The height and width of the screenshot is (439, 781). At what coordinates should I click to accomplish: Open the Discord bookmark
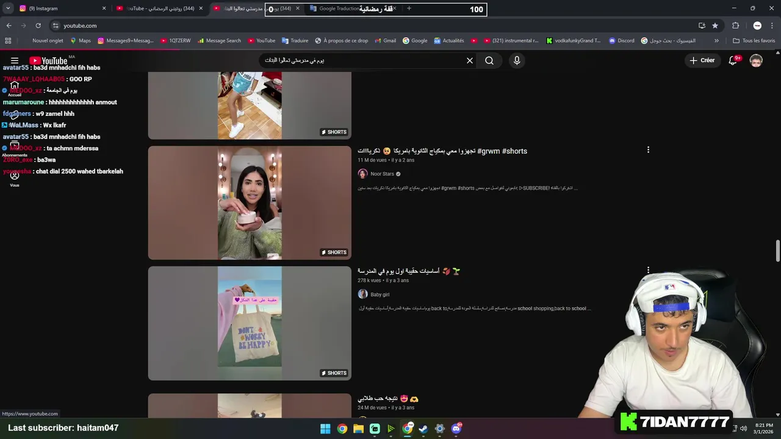tap(621, 41)
